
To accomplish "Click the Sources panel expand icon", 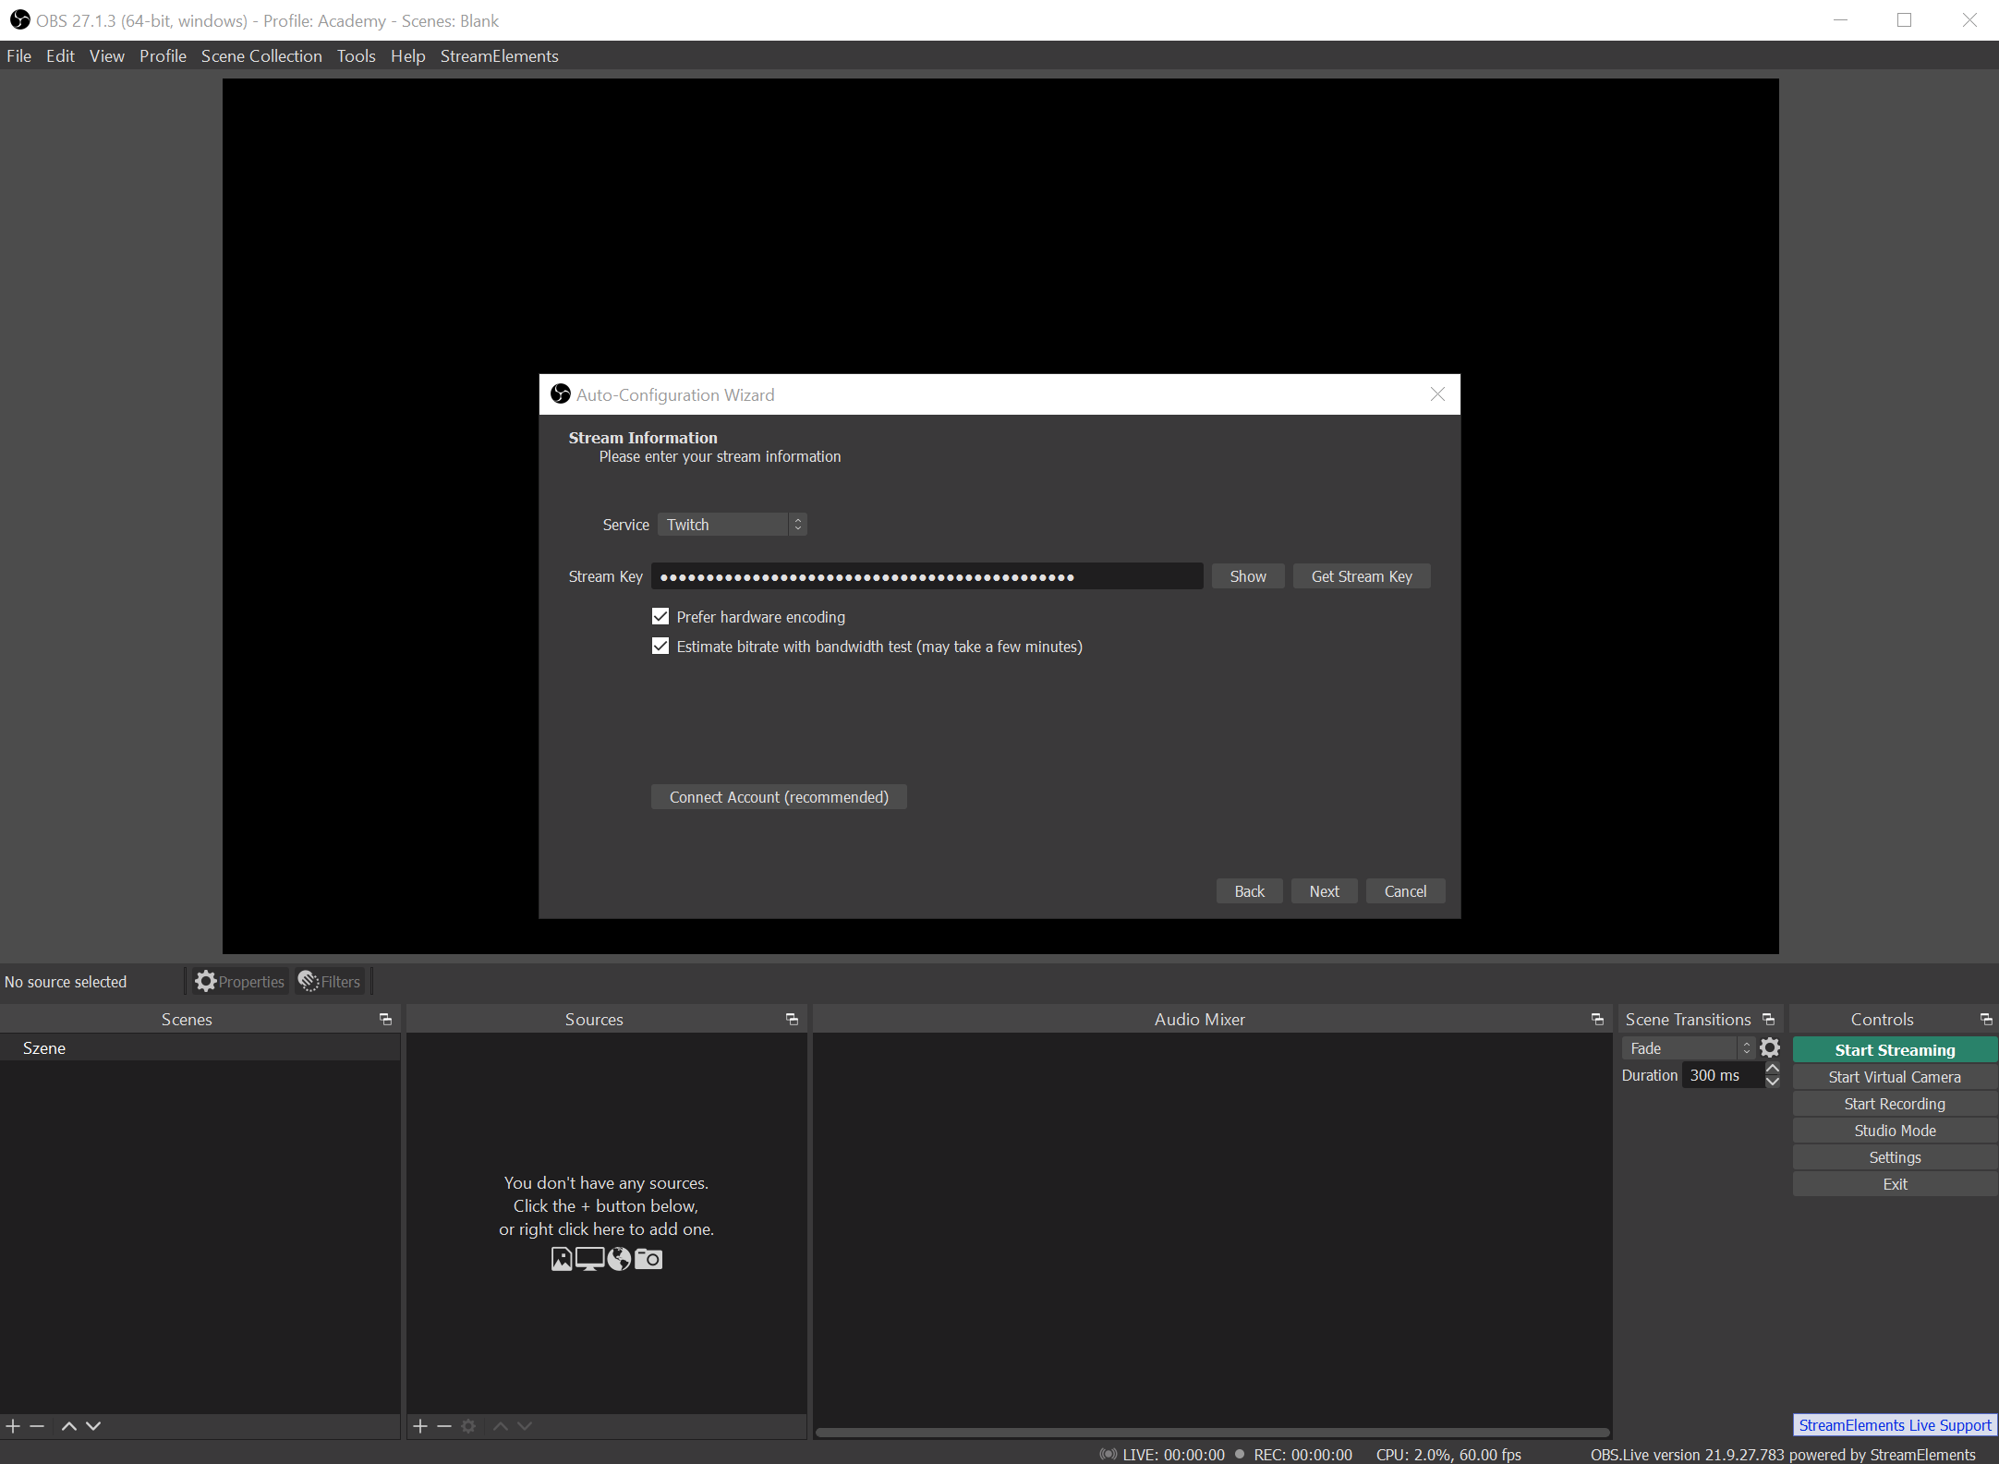I will click(x=794, y=1019).
